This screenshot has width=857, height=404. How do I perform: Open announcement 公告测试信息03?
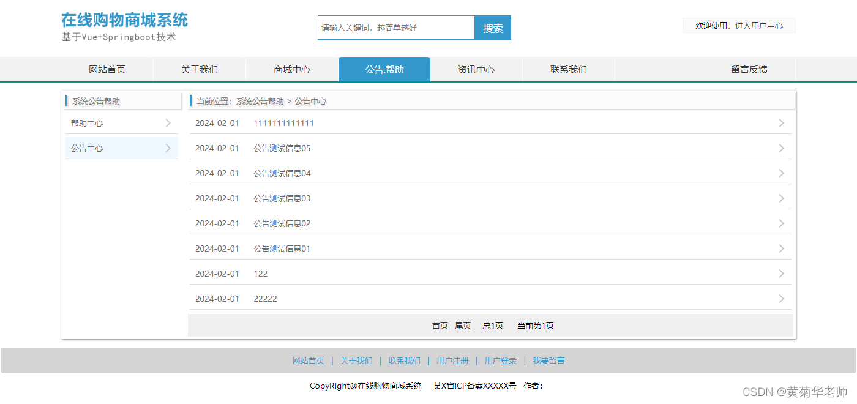click(x=282, y=198)
